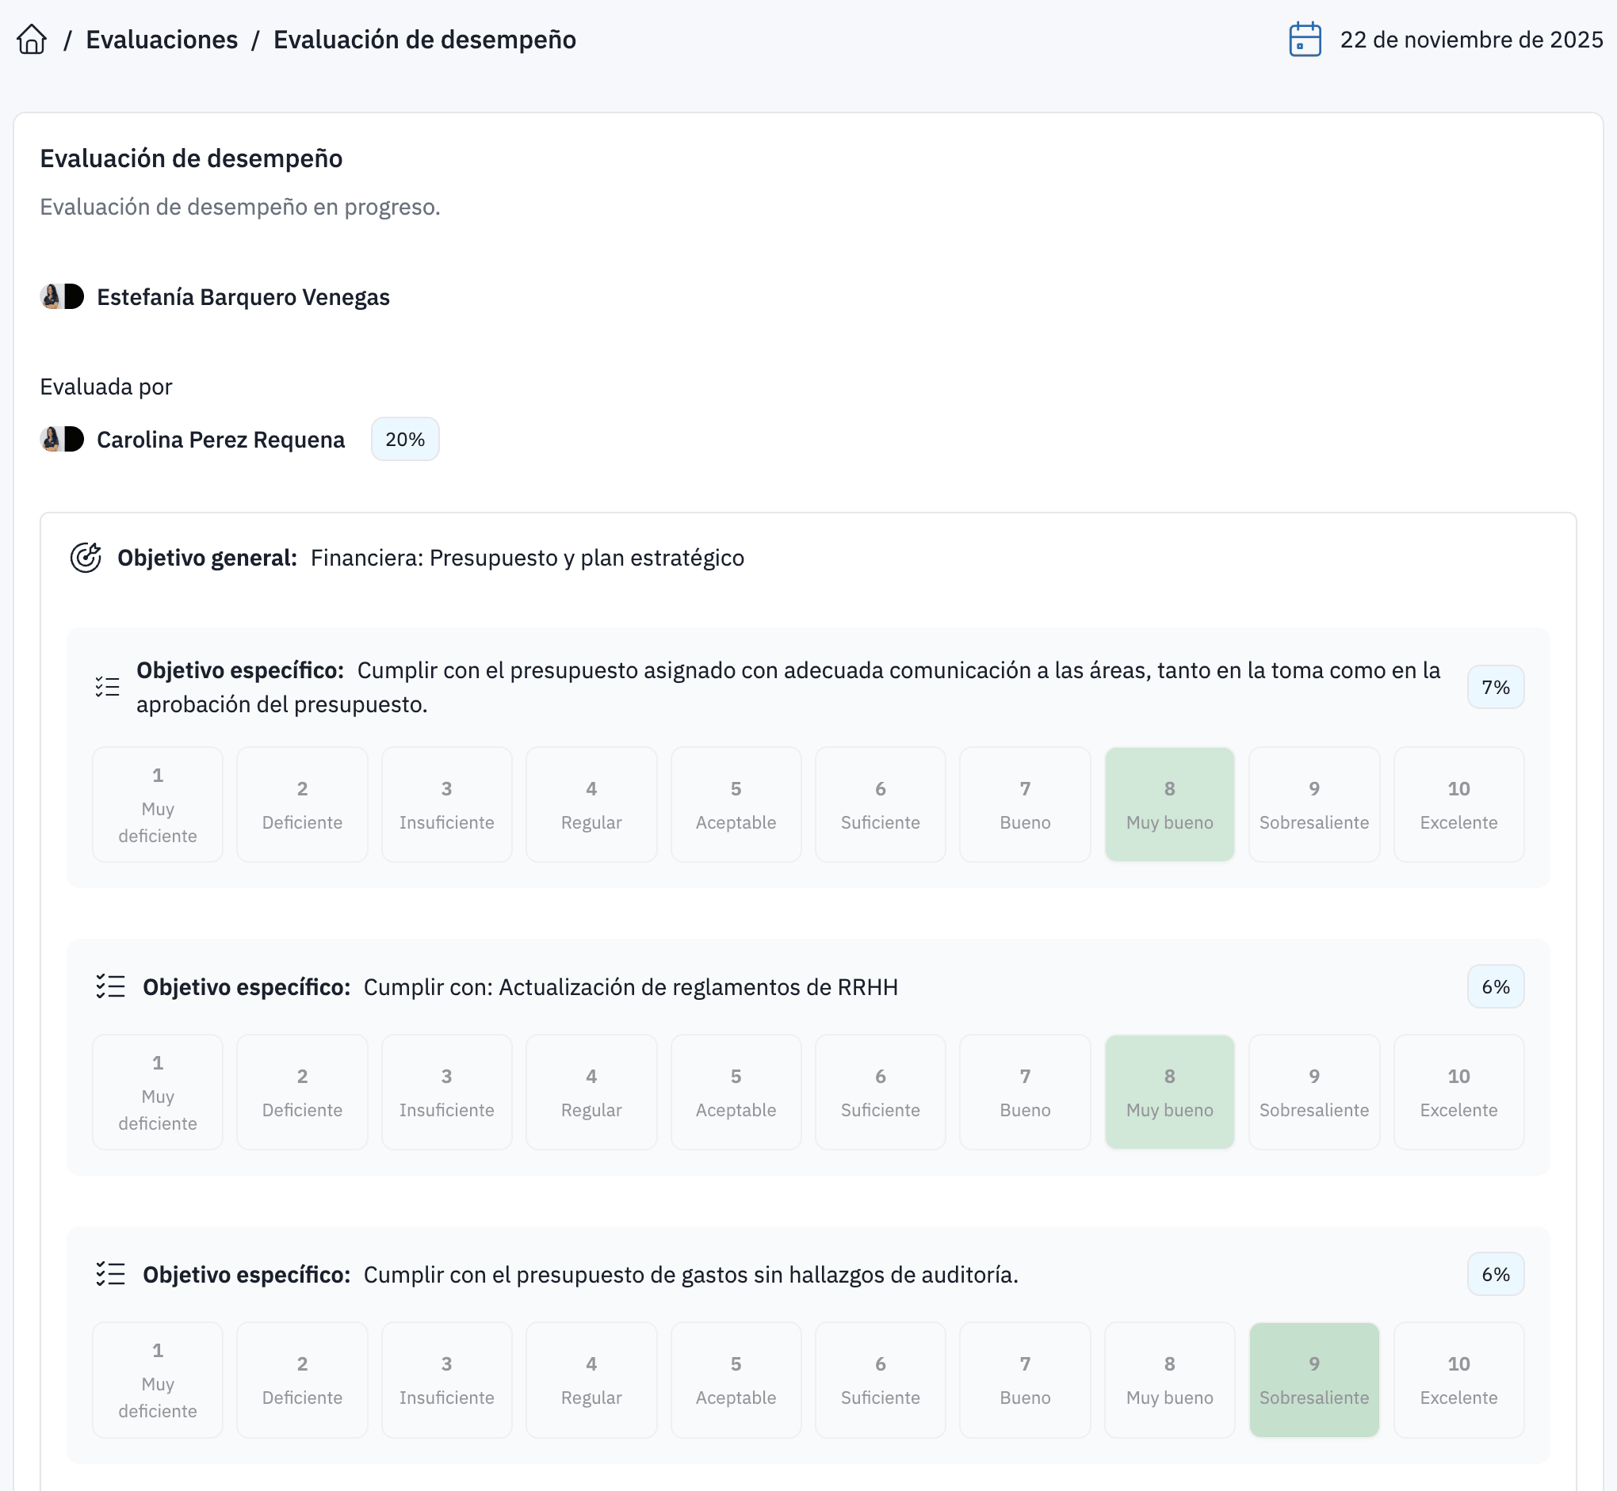Select rating 8 Muy bueno for the first objective
Screen dimensions: 1617x1491
1169,803
